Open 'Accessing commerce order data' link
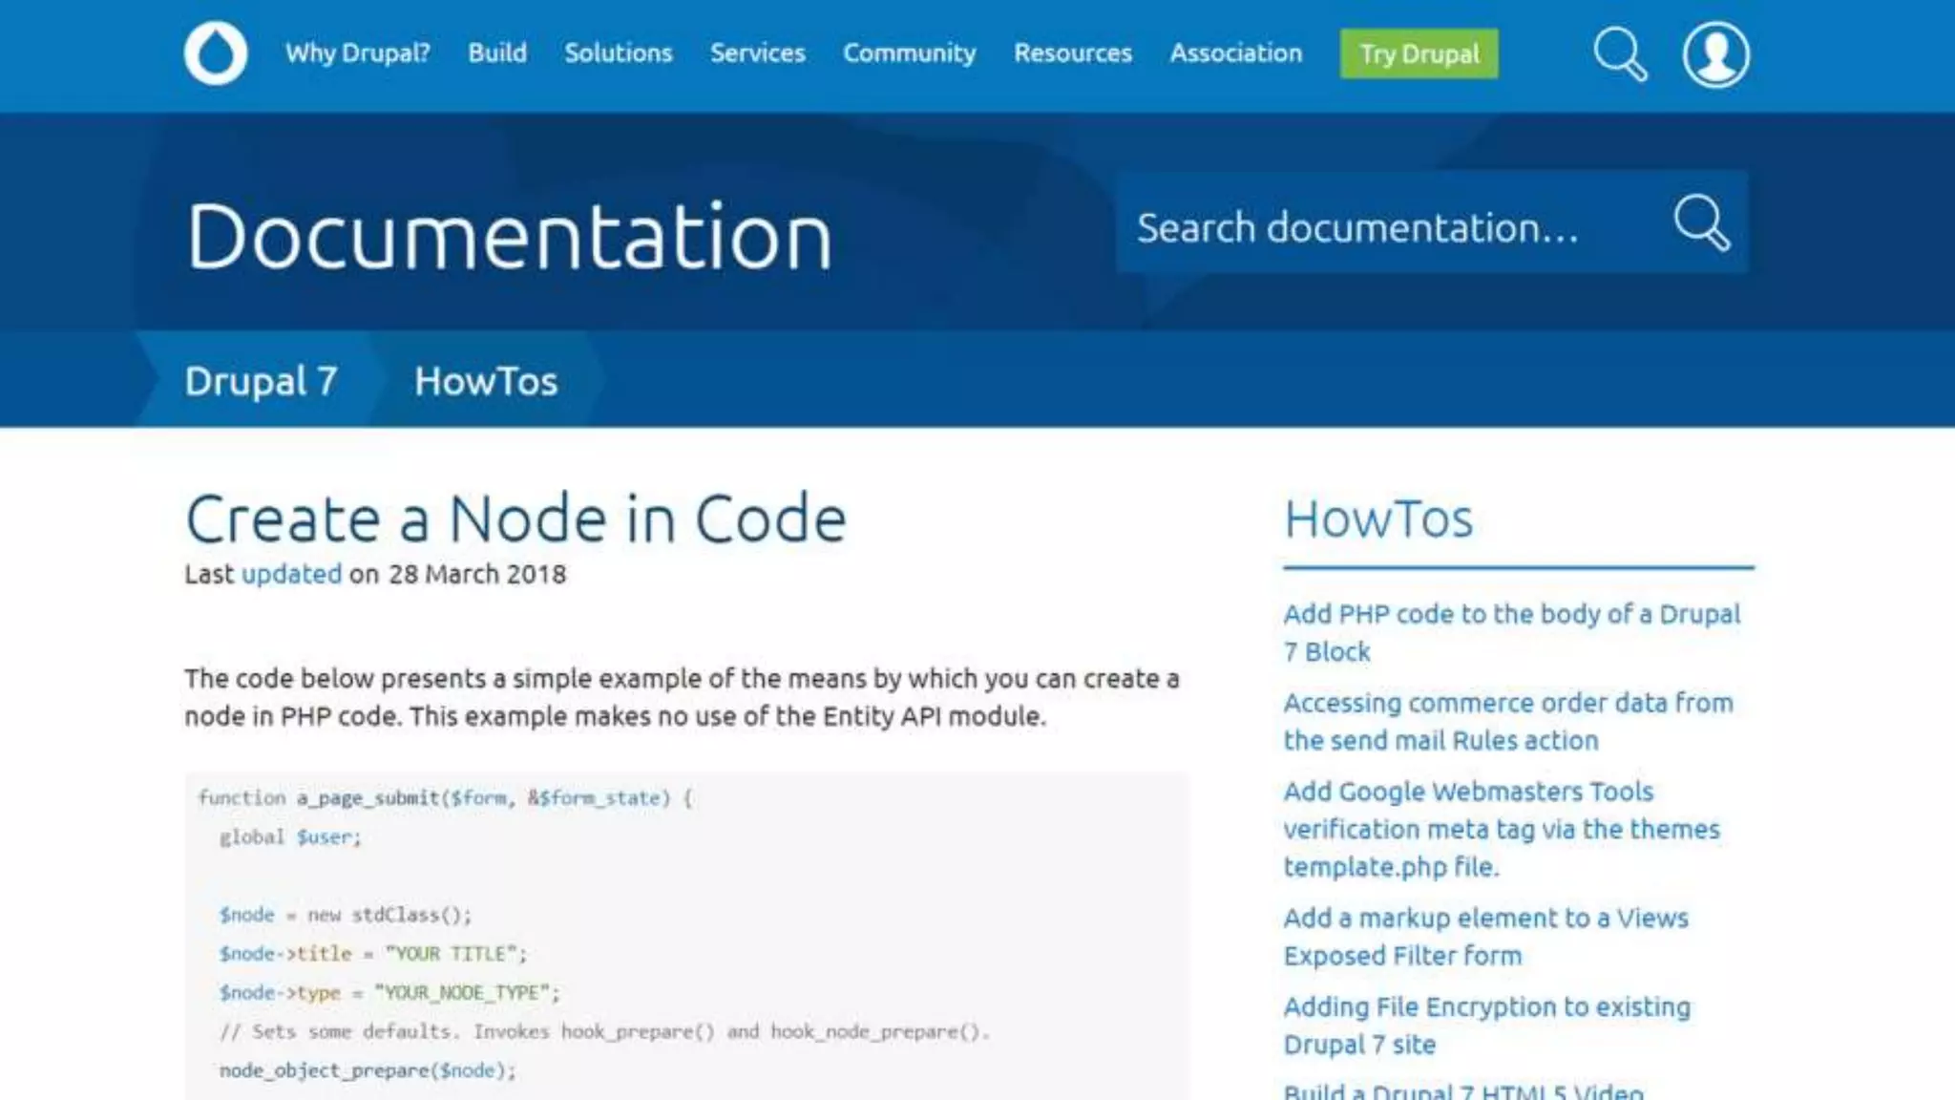 [1506, 703]
